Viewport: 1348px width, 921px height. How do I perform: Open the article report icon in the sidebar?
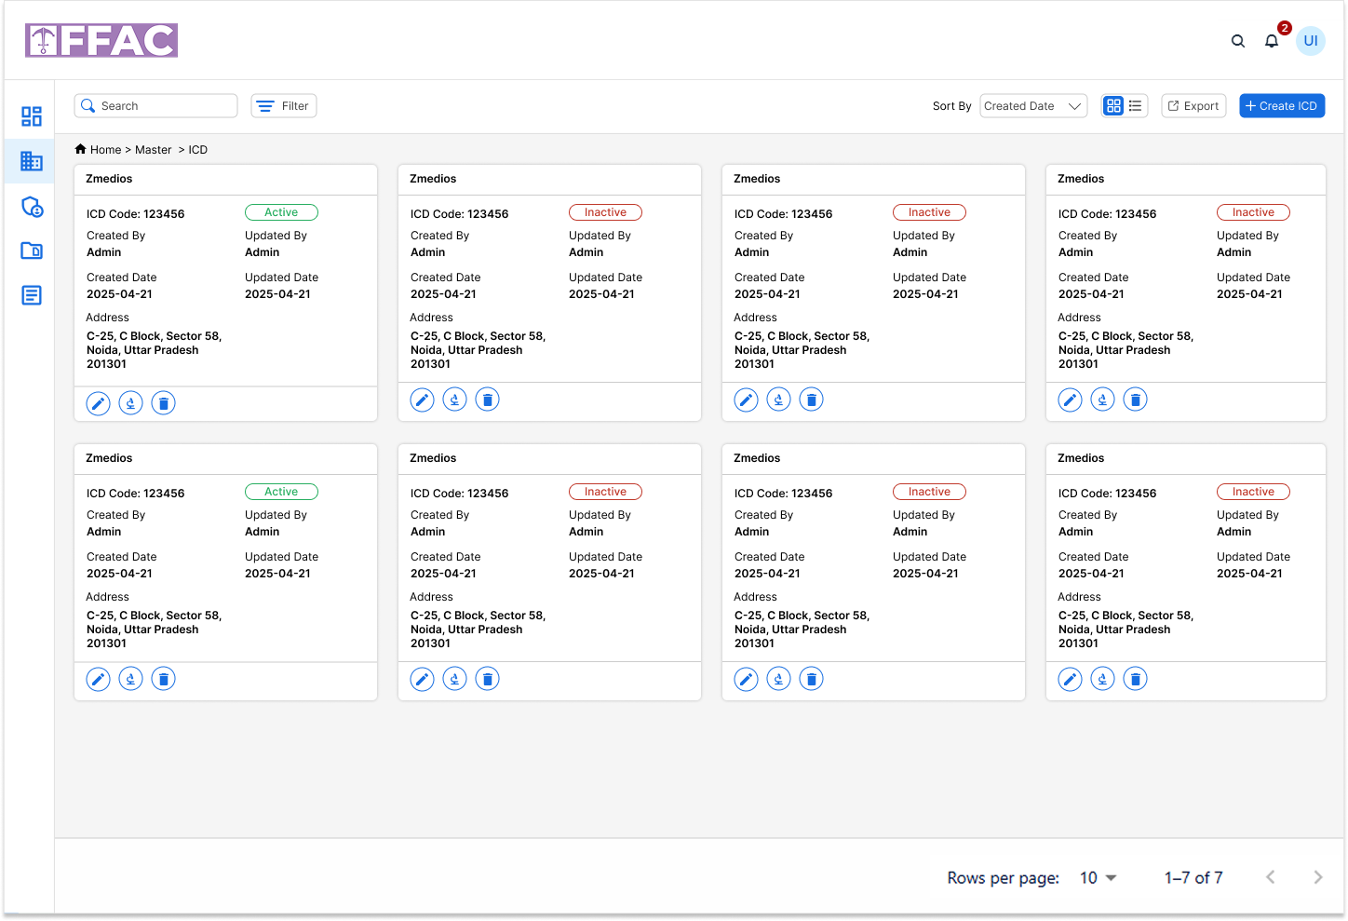(32, 295)
